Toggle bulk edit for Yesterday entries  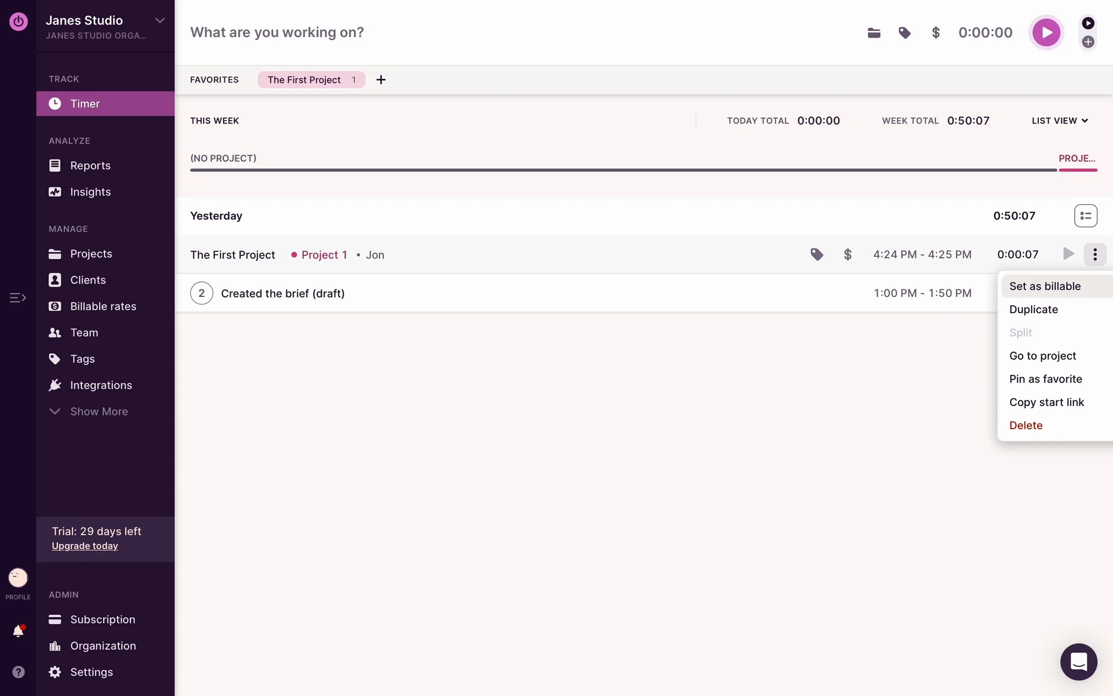1085,216
